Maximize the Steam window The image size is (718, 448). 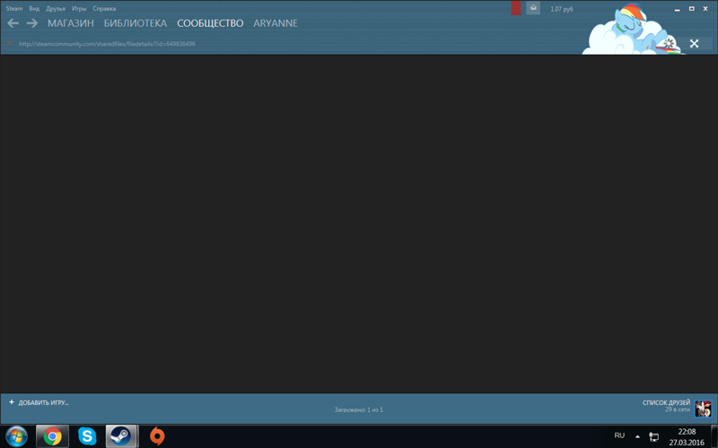tap(691, 9)
